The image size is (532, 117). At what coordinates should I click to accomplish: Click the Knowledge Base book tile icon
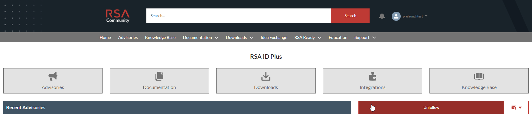click(x=479, y=76)
